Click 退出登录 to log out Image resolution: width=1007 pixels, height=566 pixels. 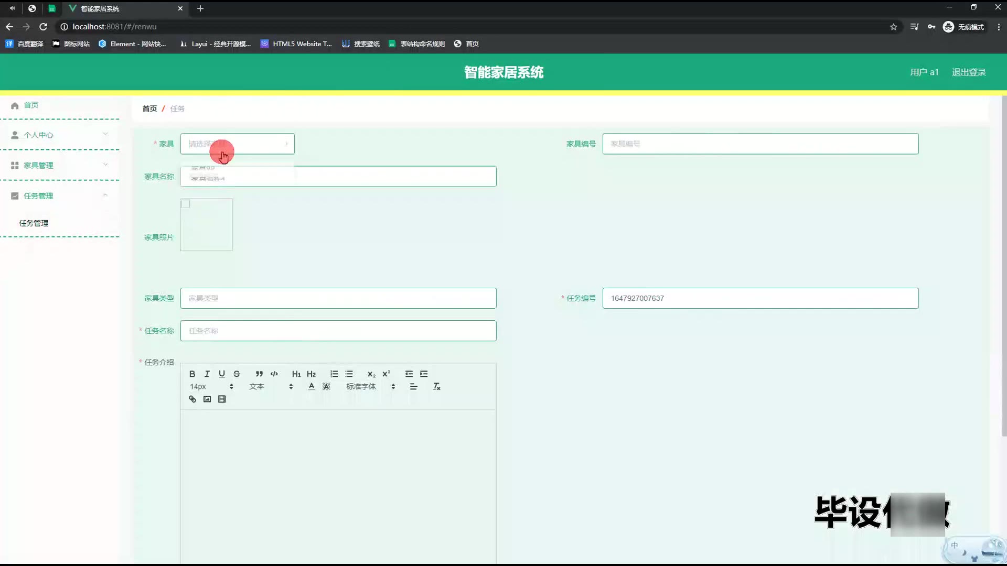(x=968, y=72)
